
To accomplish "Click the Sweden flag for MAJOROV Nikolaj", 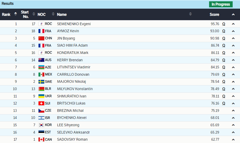I will pyautogui.click(x=41, y=82).
